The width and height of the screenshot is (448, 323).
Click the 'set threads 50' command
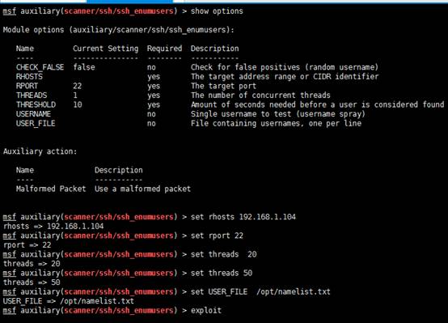coord(222,273)
